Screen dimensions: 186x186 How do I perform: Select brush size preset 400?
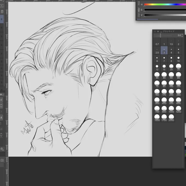pyautogui.click(x=164, y=101)
